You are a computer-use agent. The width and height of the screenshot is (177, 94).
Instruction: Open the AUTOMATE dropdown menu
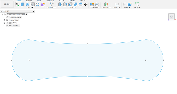click(51, 8)
